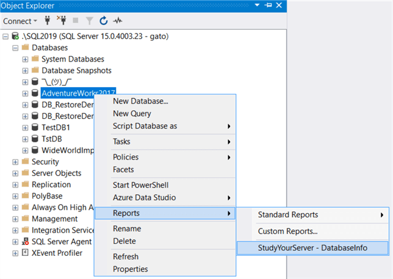Click the Refresh icon in Object Explorer toolbar

point(104,21)
